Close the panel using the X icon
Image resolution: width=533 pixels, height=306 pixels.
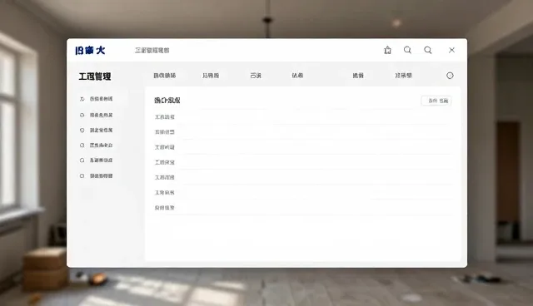(451, 50)
